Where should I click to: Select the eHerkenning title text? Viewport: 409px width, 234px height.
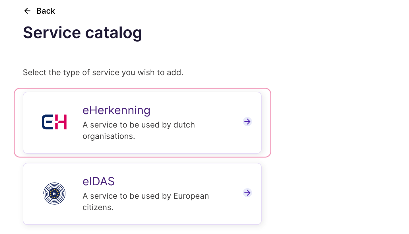point(116,110)
